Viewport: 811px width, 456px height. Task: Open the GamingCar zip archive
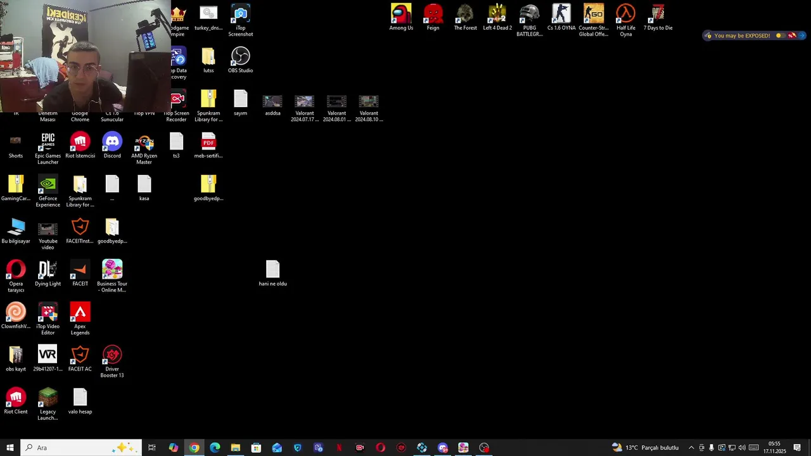(x=16, y=187)
